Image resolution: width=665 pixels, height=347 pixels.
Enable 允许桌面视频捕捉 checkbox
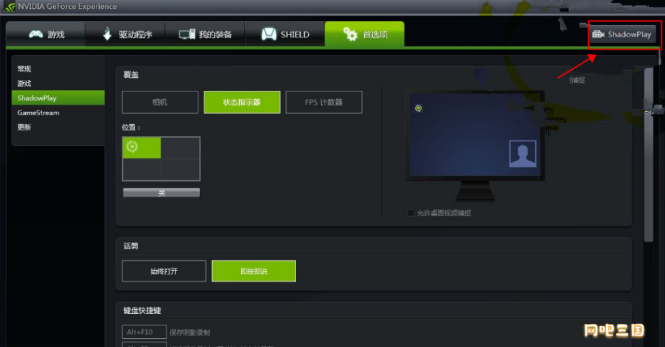(x=410, y=213)
